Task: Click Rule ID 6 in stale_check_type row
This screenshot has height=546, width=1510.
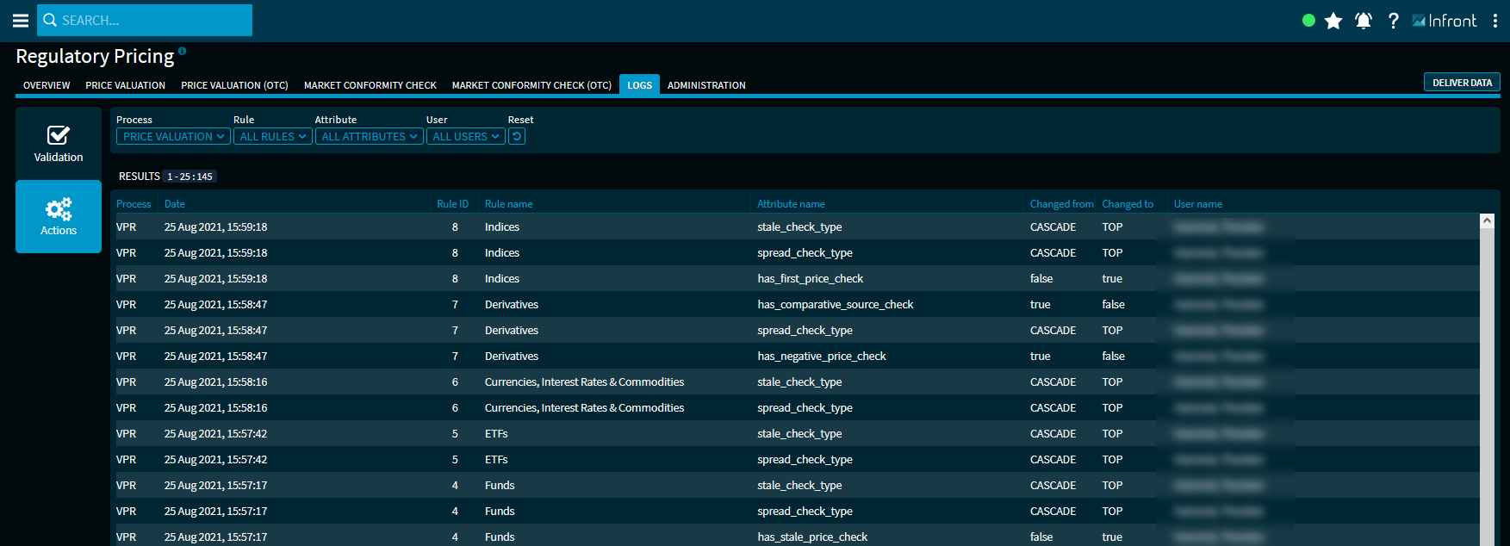Action: point(455,382)
